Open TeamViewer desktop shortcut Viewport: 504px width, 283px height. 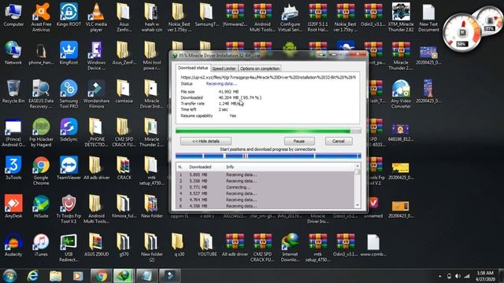coord(69,168)
